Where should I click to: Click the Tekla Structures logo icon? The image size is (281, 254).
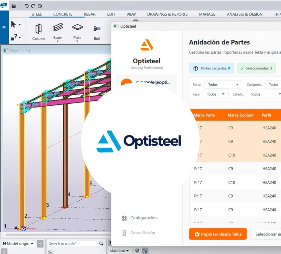click(x=3, y=5)
